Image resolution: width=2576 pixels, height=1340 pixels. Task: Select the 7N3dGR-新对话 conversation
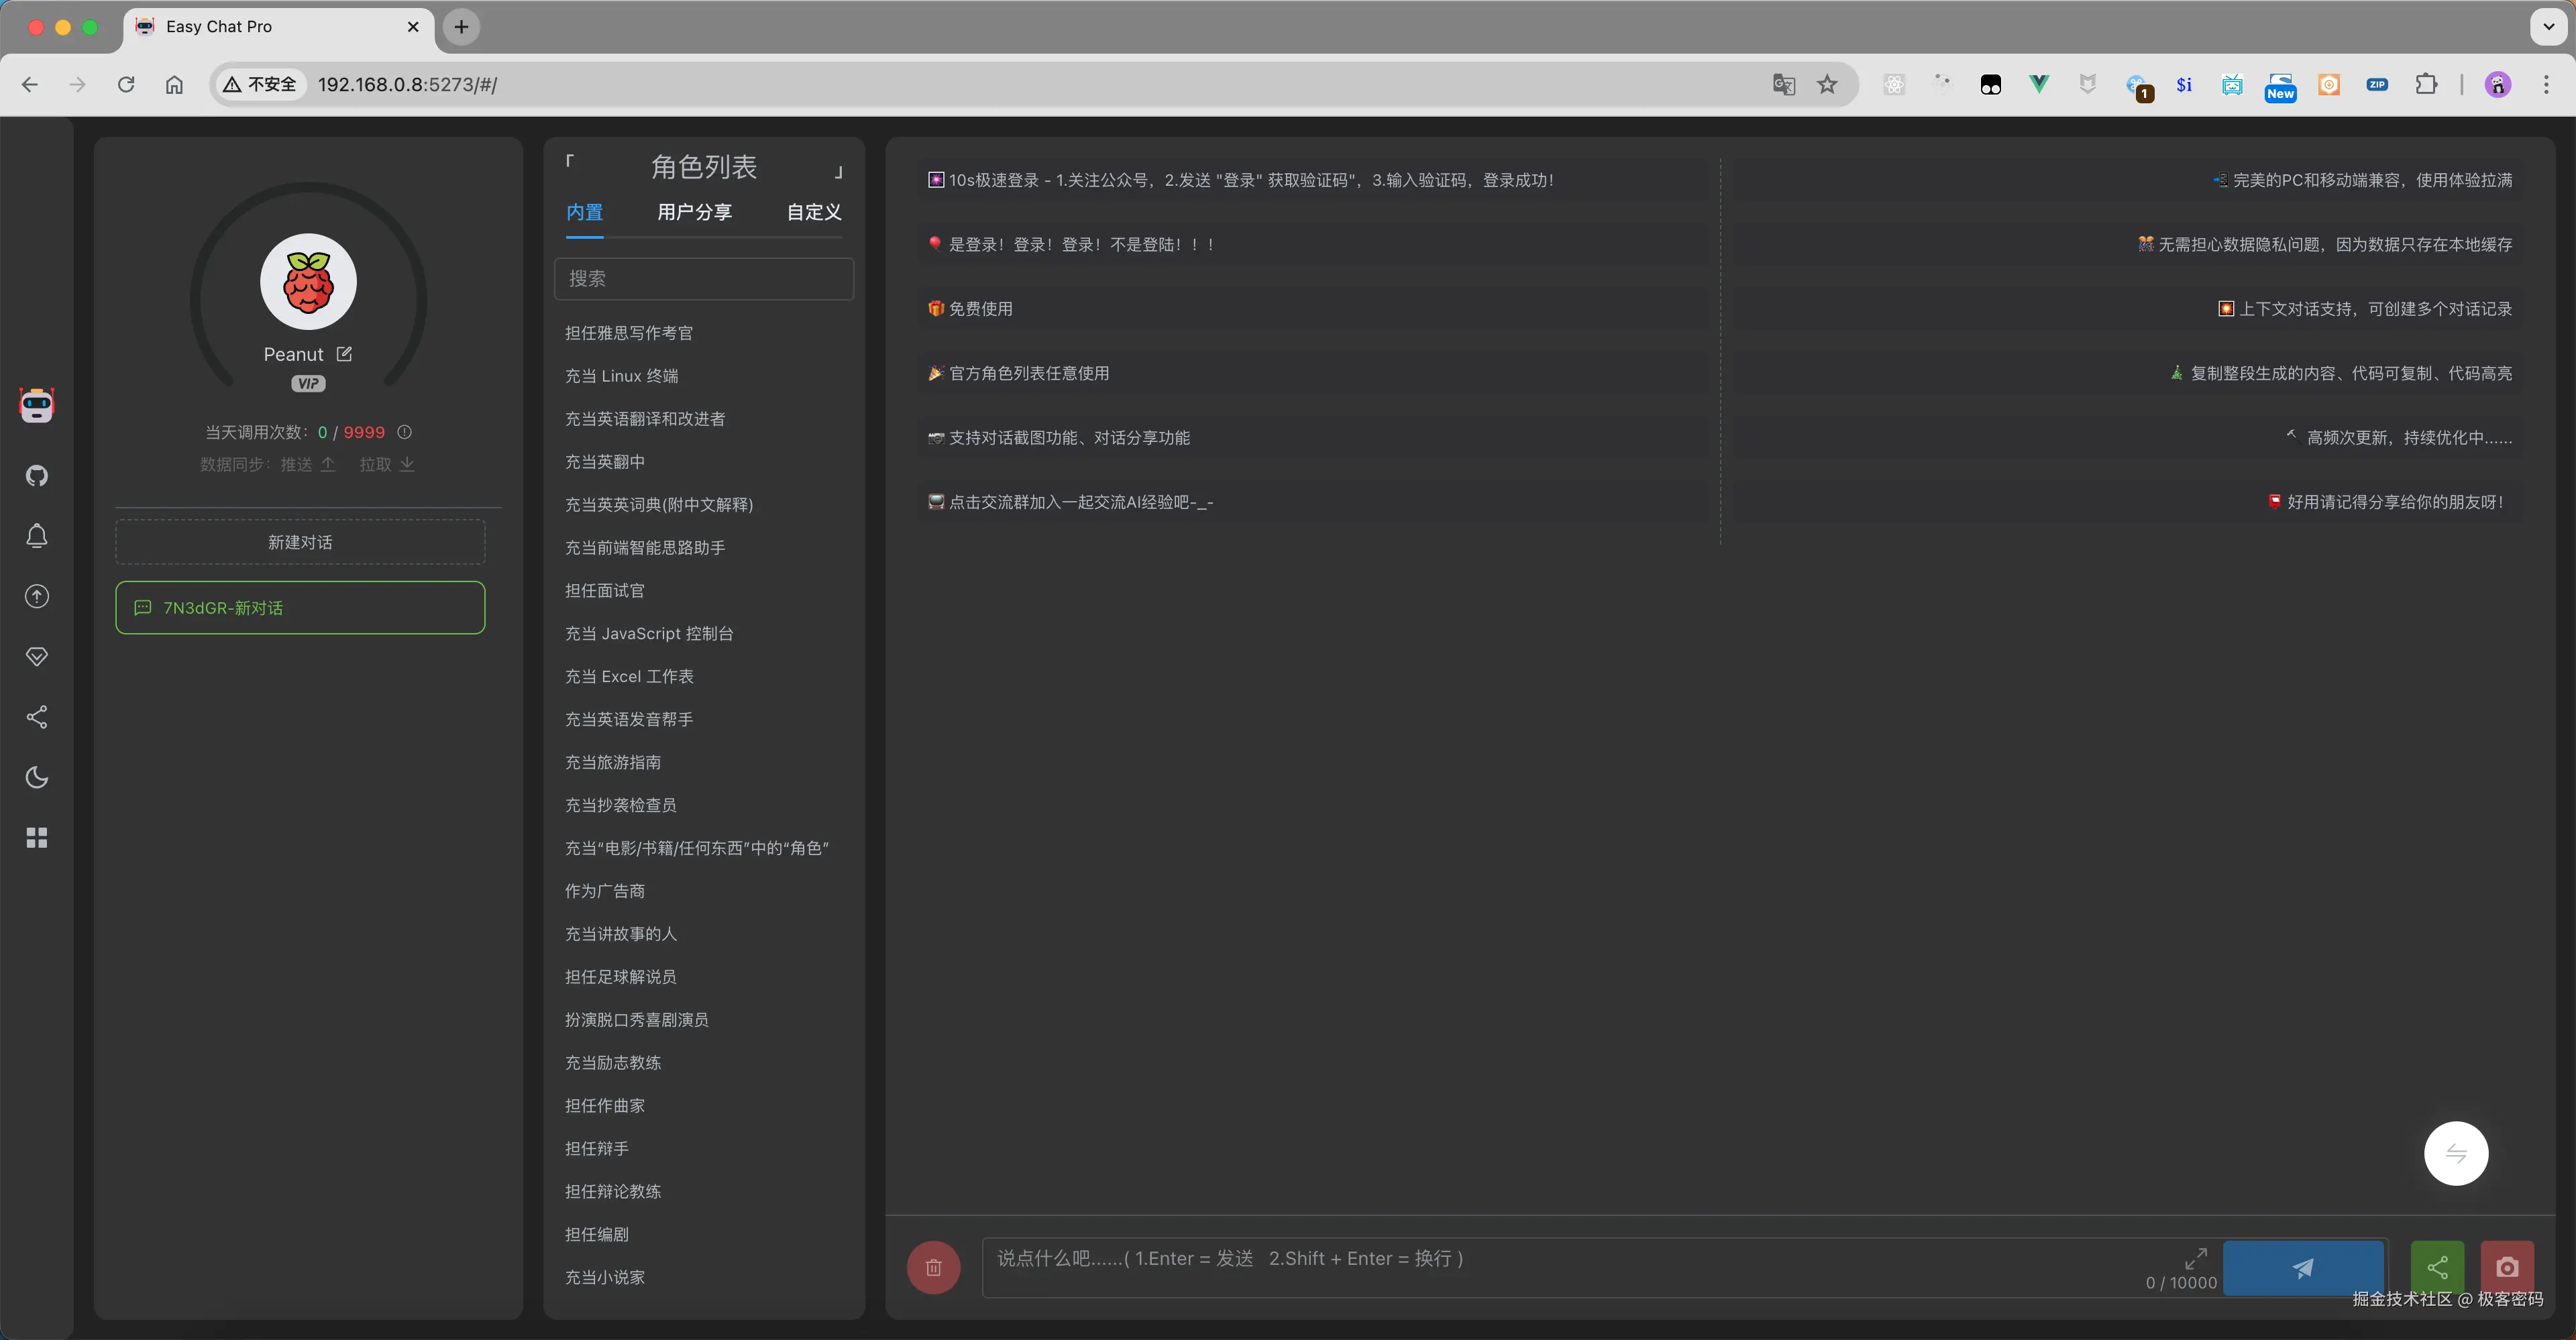click(x=299, y=607)
